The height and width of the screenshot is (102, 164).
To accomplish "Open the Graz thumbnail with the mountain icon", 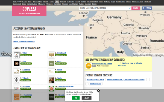I will (51, 63).
